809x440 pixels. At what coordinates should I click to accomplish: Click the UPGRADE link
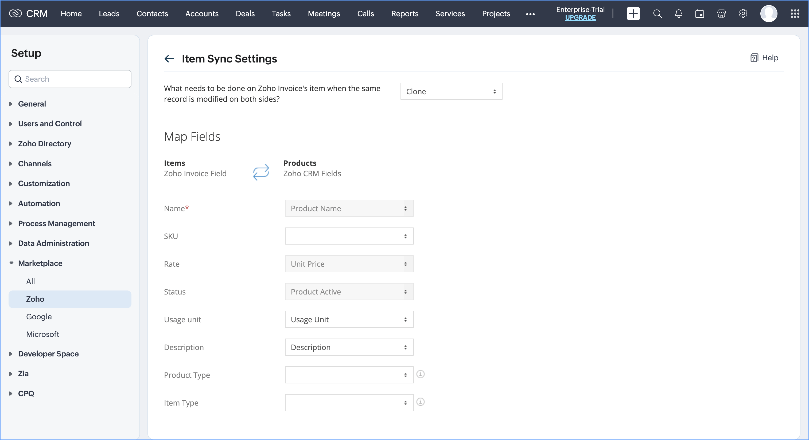point(580,18)
